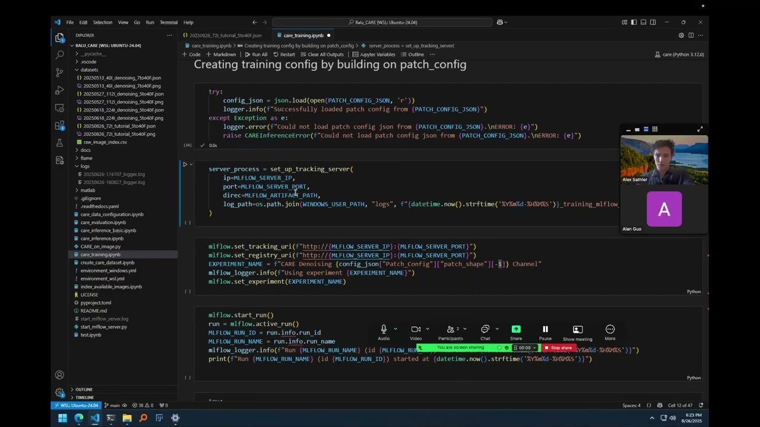Open the Testing flask view
The height and width of the screenshot is (427, 760).
point(59,143)
